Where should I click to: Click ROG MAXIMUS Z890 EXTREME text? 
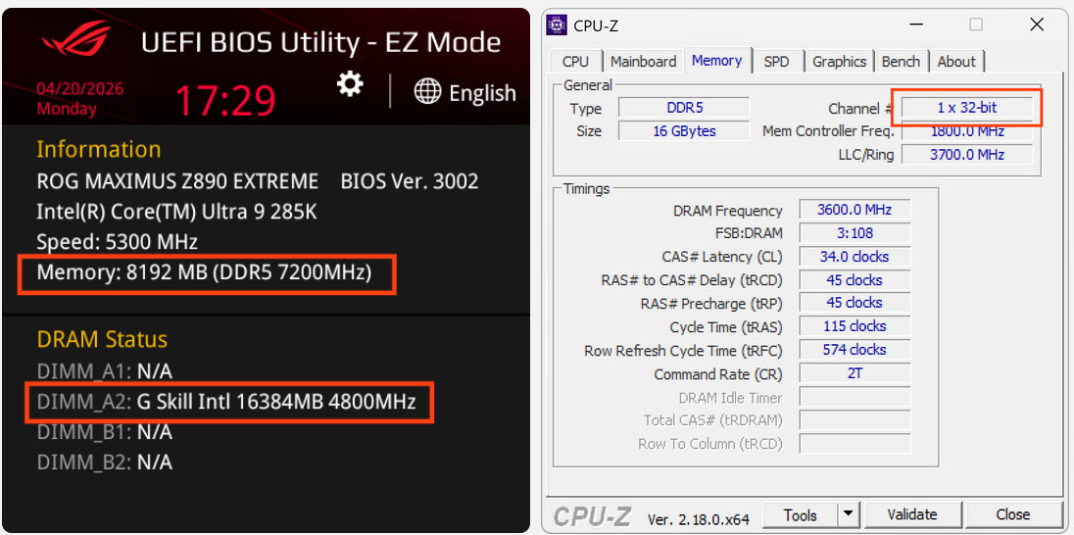[177, 181]
